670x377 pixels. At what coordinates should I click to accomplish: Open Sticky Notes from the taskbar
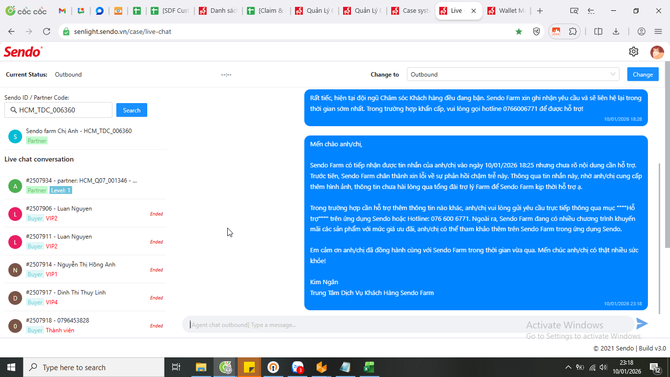249,367
